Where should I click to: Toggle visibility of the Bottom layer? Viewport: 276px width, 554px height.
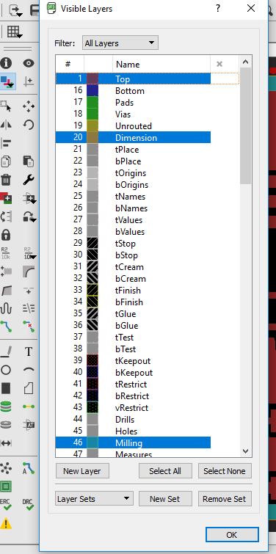tap(133, 91)
